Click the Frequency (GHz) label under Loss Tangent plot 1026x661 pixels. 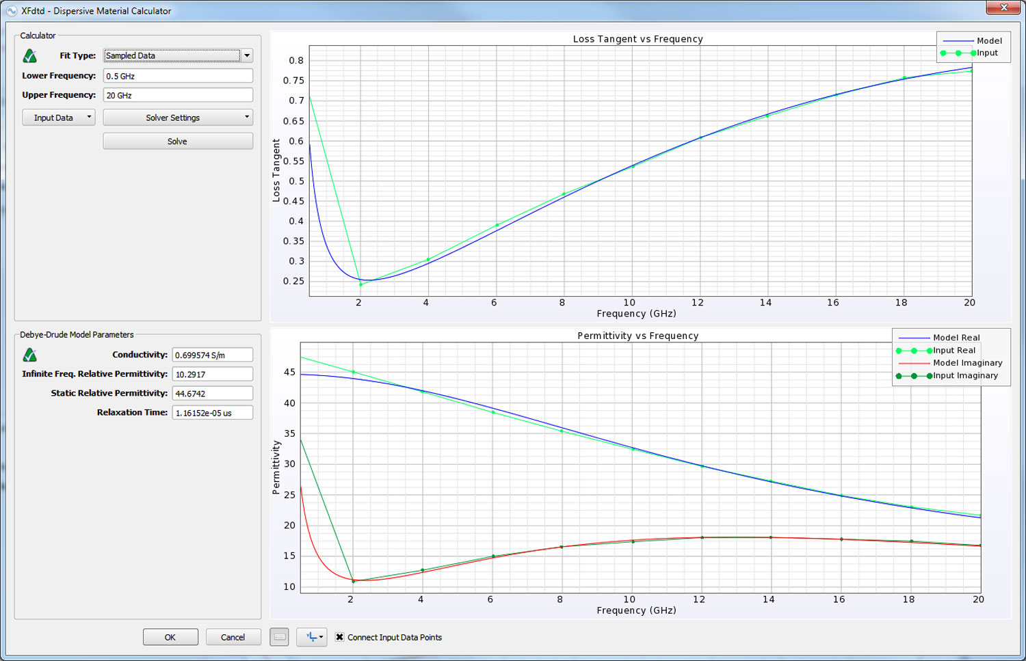pyautogui.click(x=637, y=314)
